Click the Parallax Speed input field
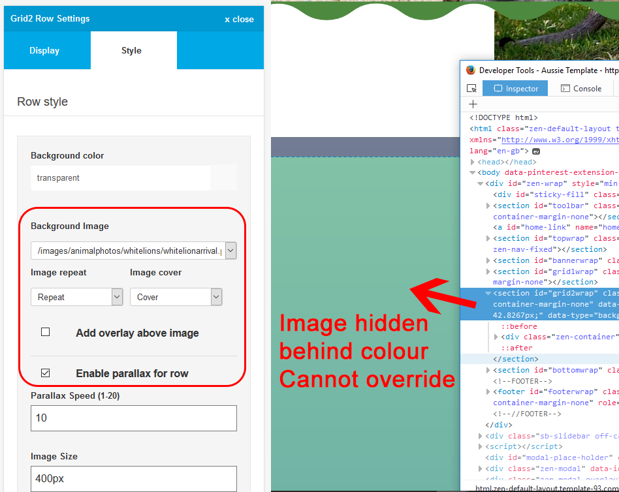 tap(134, 418)
